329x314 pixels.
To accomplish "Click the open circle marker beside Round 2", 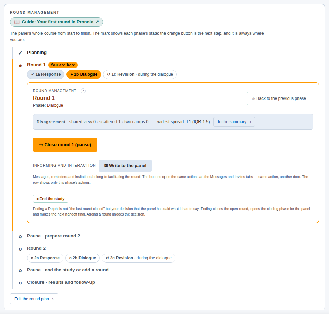I will tap(20, 249).
